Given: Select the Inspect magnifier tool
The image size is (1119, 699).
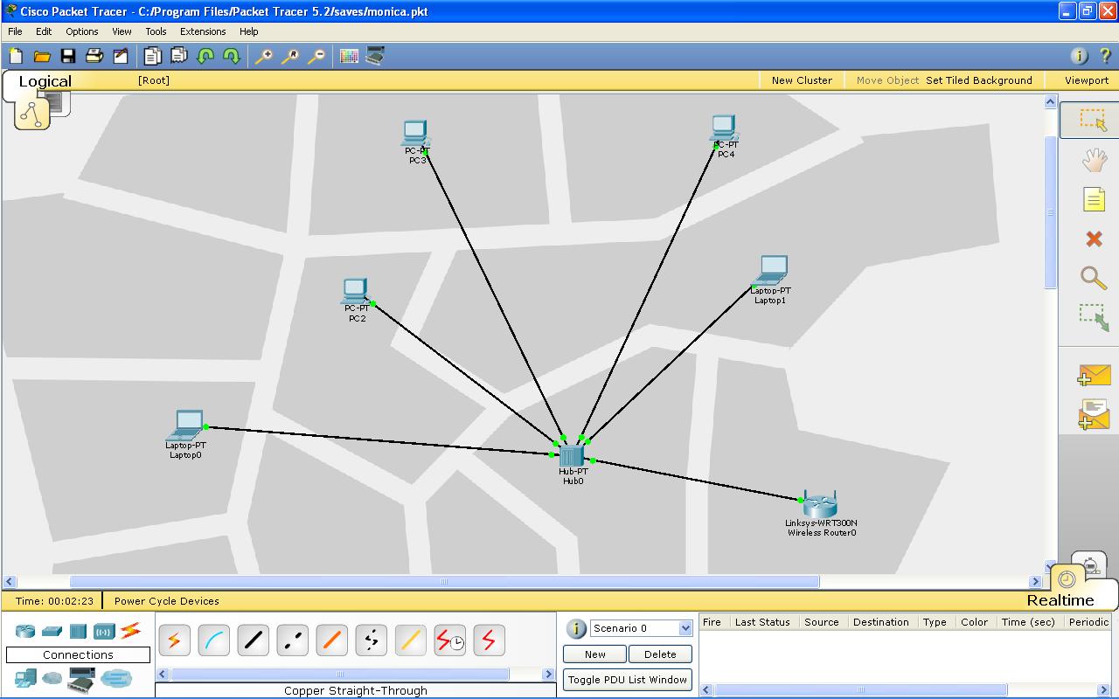Looking at the screenshot, I should pyautogui.click(x=1094, y=278).
